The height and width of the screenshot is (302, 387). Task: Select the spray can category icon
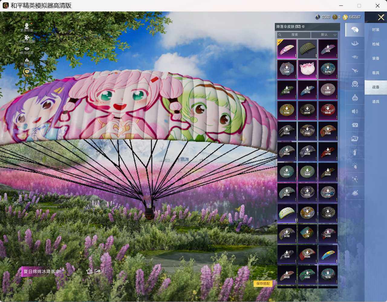tap(355, 152)
